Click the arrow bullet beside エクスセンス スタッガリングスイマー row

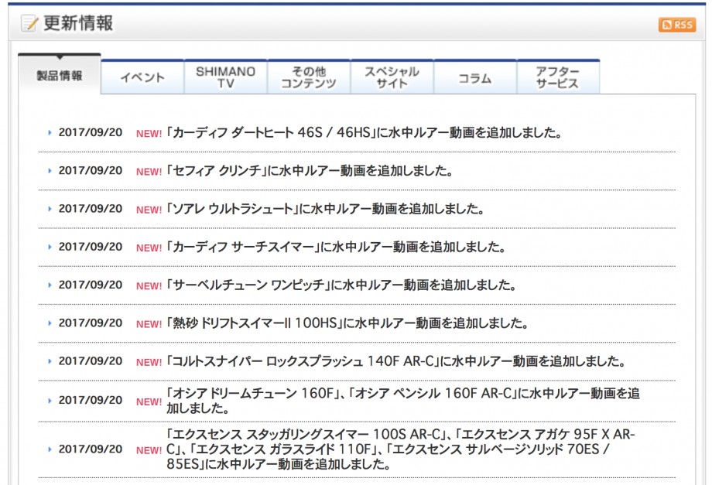click(50, 449)
